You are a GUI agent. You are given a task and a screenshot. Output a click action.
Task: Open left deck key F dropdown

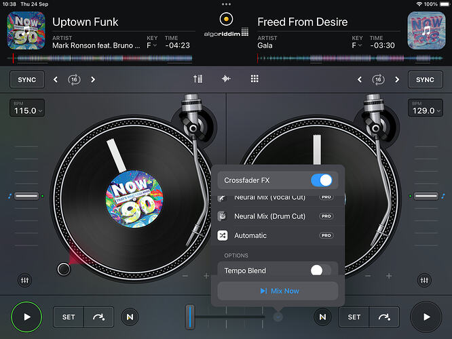(151, 45)
